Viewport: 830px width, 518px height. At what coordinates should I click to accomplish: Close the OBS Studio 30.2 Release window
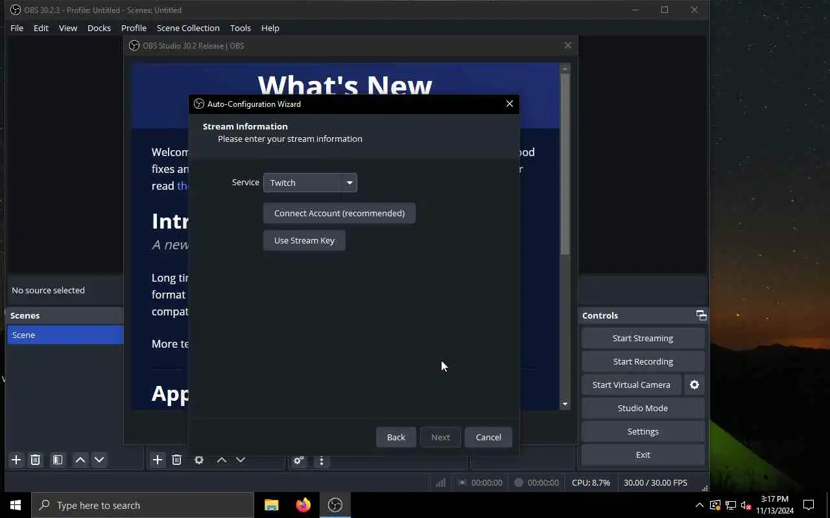(568, 45)
